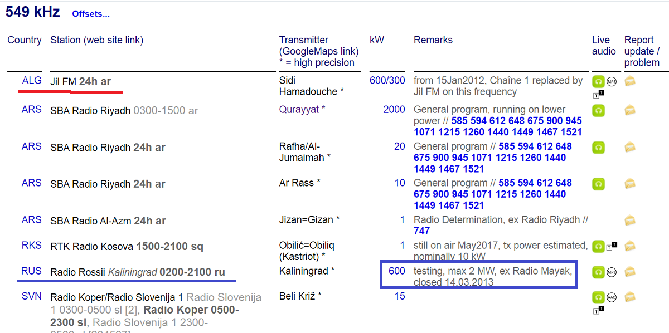Visit Radio Koper/Radio Slovenija 1 station link
Viewport: 669px width, 333px height.
tap(118, 297)
